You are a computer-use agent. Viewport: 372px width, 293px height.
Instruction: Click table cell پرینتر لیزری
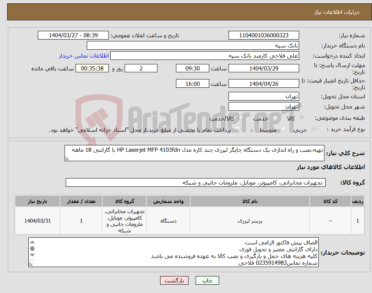coord(250,221)
